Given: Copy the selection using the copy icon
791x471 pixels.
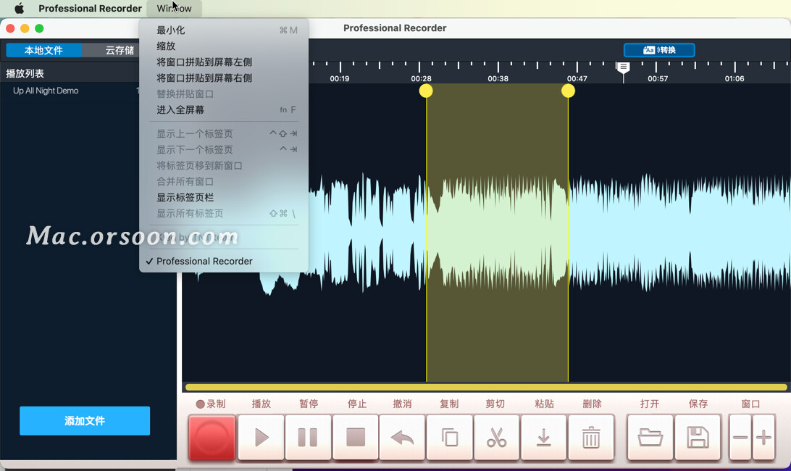Looking at the screenshot, I should 450,437.
